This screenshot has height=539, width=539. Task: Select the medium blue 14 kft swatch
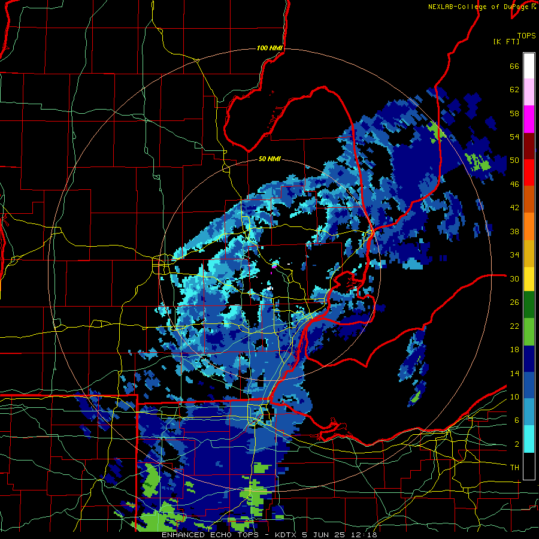click(x=529, y=385)
